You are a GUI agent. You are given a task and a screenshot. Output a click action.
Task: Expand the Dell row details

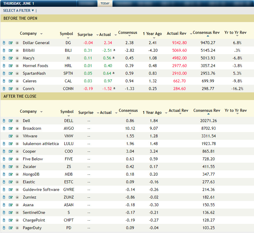point(17,121)
